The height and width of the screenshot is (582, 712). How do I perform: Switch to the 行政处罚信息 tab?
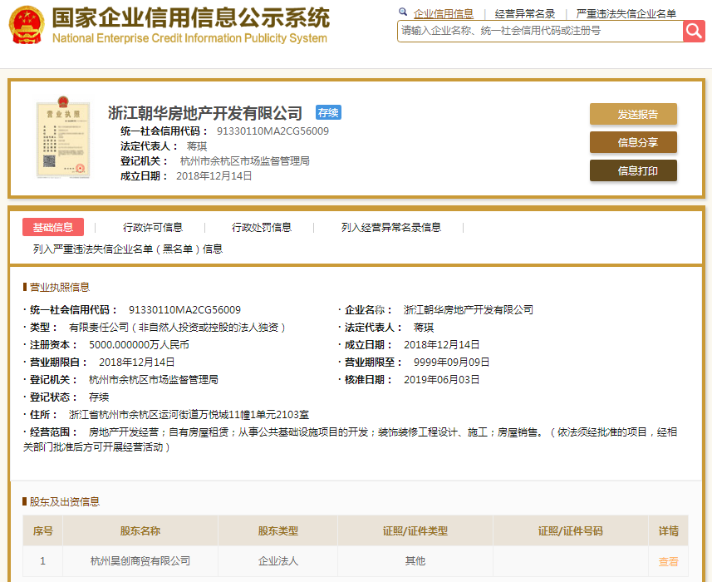tap(262, 227)
